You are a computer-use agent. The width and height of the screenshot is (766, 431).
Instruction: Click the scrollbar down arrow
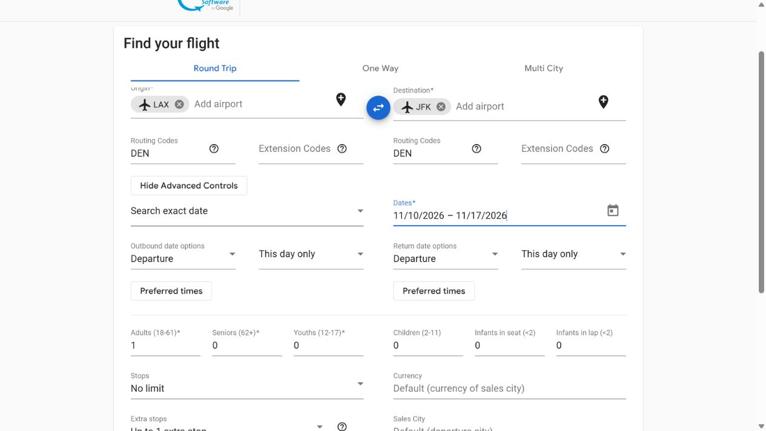tap(762, 426)
